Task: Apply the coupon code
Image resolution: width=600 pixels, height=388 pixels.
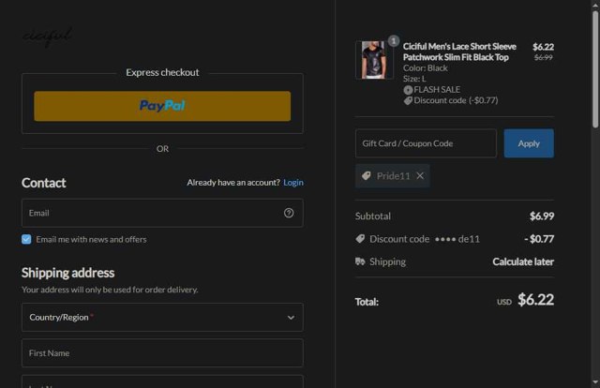Action: pyautogui.click(x=529, y=143)
